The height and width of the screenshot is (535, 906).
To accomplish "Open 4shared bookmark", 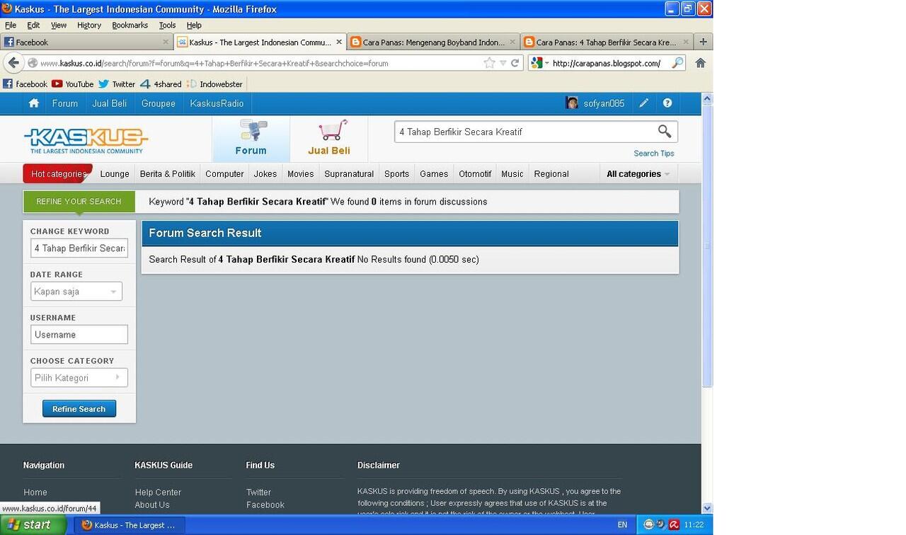I will [x=161, y=84].
